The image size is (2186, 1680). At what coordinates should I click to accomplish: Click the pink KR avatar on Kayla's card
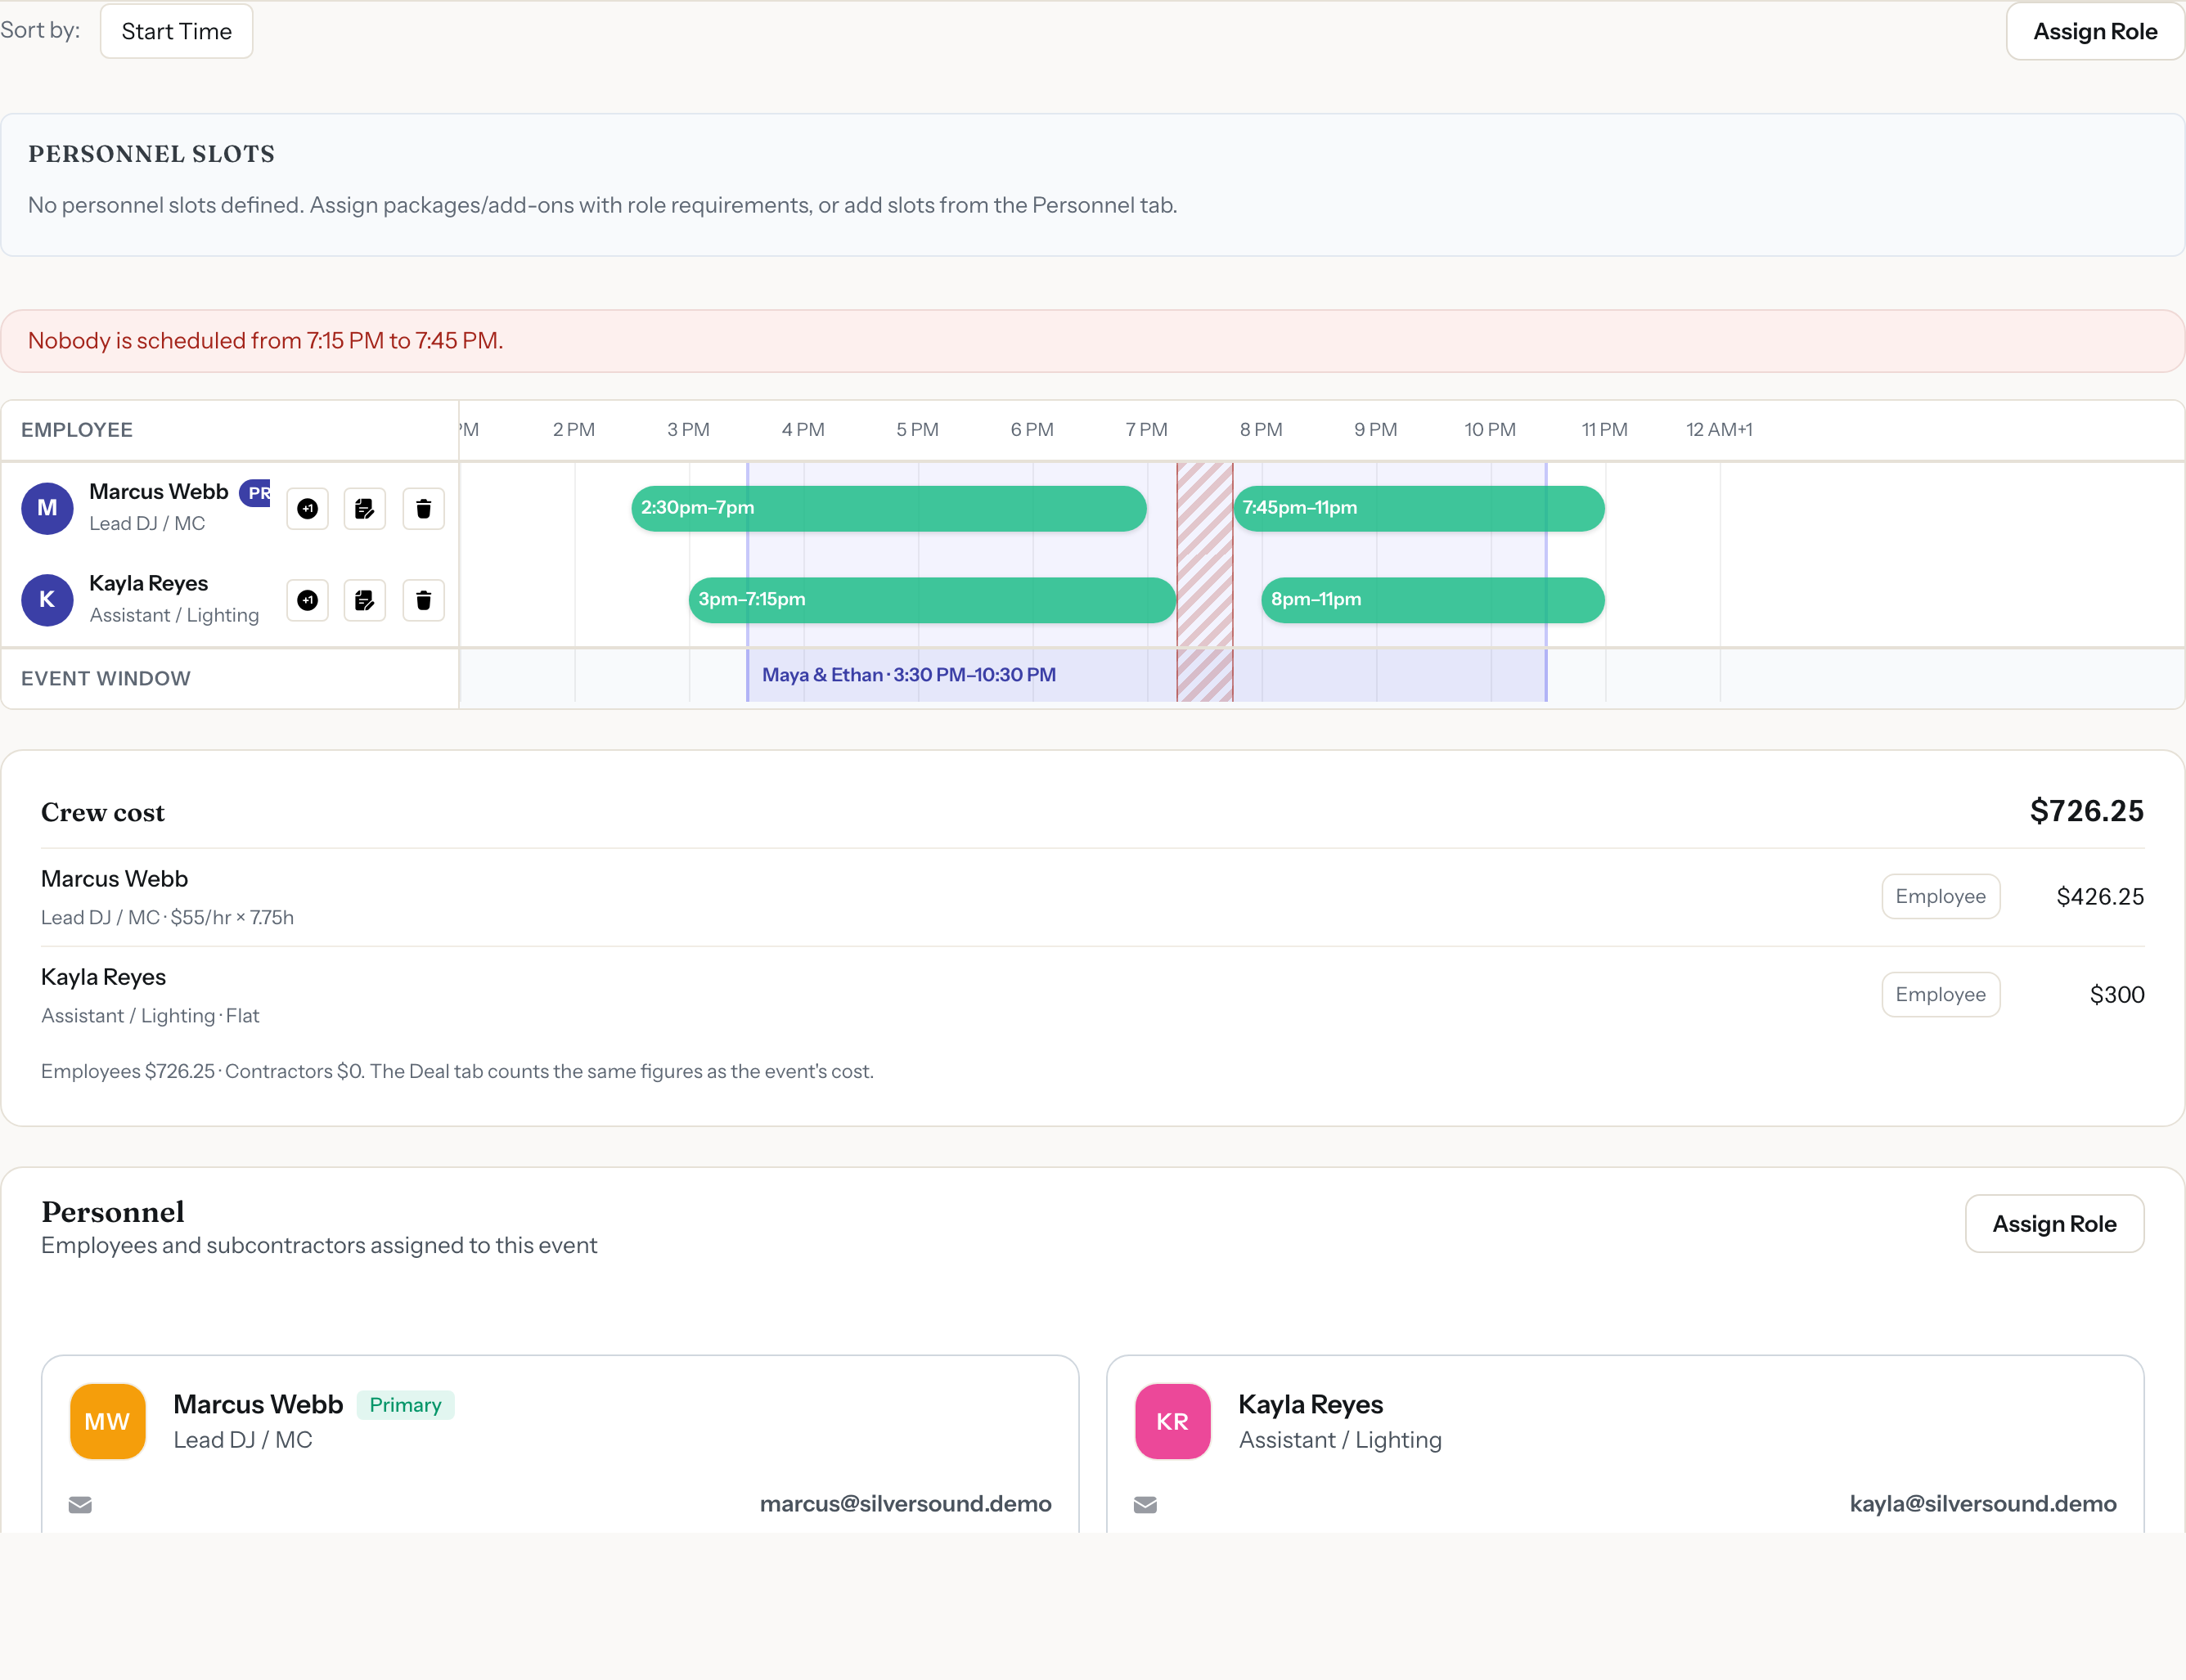point(1172,1421)
